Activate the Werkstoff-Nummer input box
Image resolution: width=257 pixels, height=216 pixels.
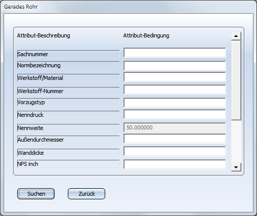[175, 90]
